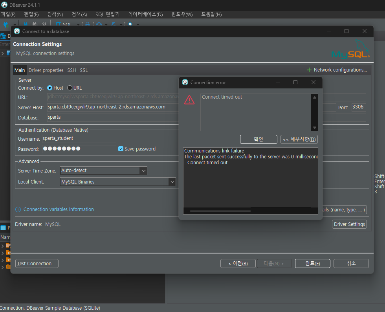Screen dimensions: 385x312
Task: Click the DBeaver Sample Database node icon
Action: (8, 53)
